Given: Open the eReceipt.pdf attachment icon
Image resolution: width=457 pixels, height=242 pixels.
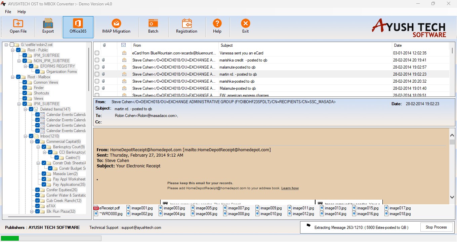Looking at the screenshot, I should 96,208.
